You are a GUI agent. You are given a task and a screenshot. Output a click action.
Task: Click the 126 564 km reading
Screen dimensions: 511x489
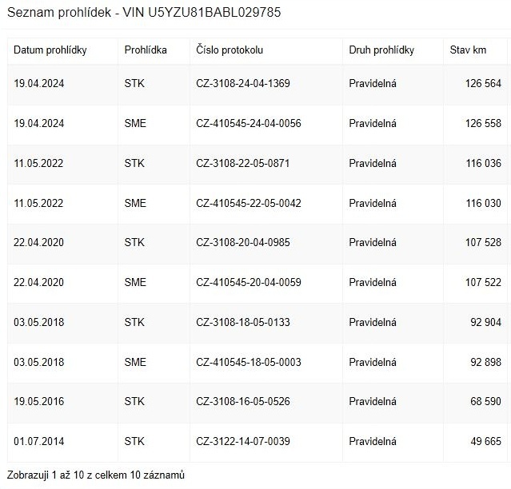tap(482, 83)
